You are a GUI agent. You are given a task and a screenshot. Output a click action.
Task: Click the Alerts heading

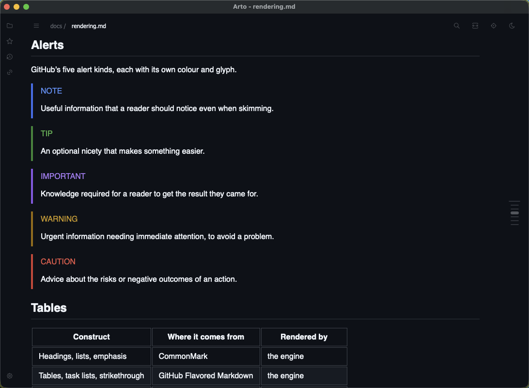pyautogui.click(x=47, y=45)
